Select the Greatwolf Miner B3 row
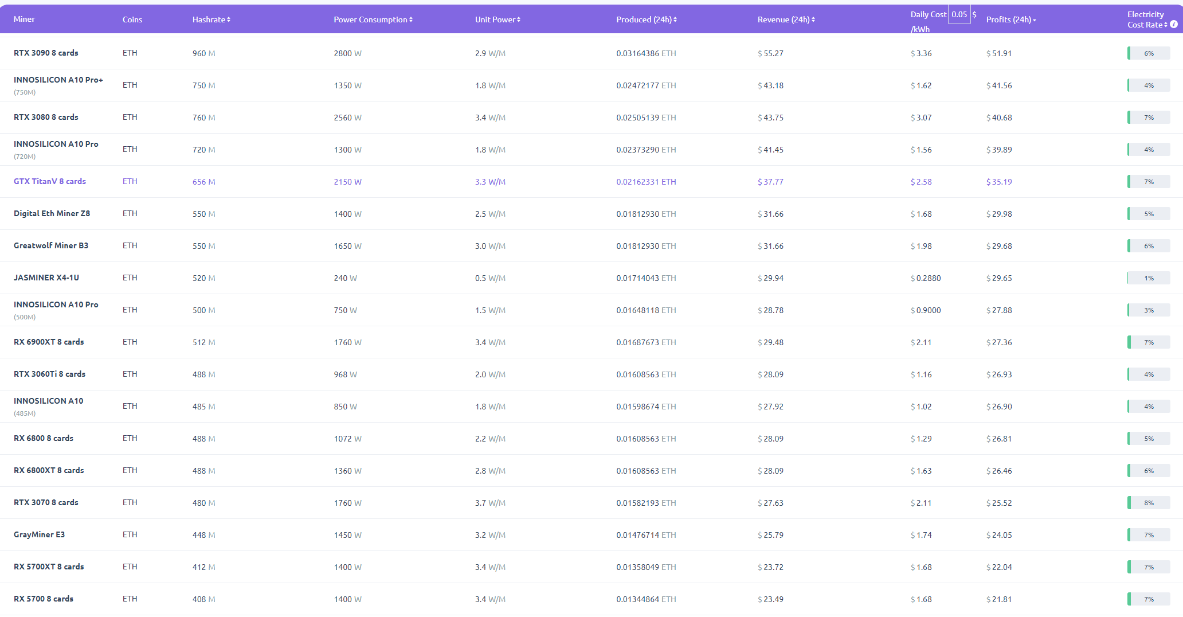The width and height of the screenshot is (1183, 617). tap(51, 245)
